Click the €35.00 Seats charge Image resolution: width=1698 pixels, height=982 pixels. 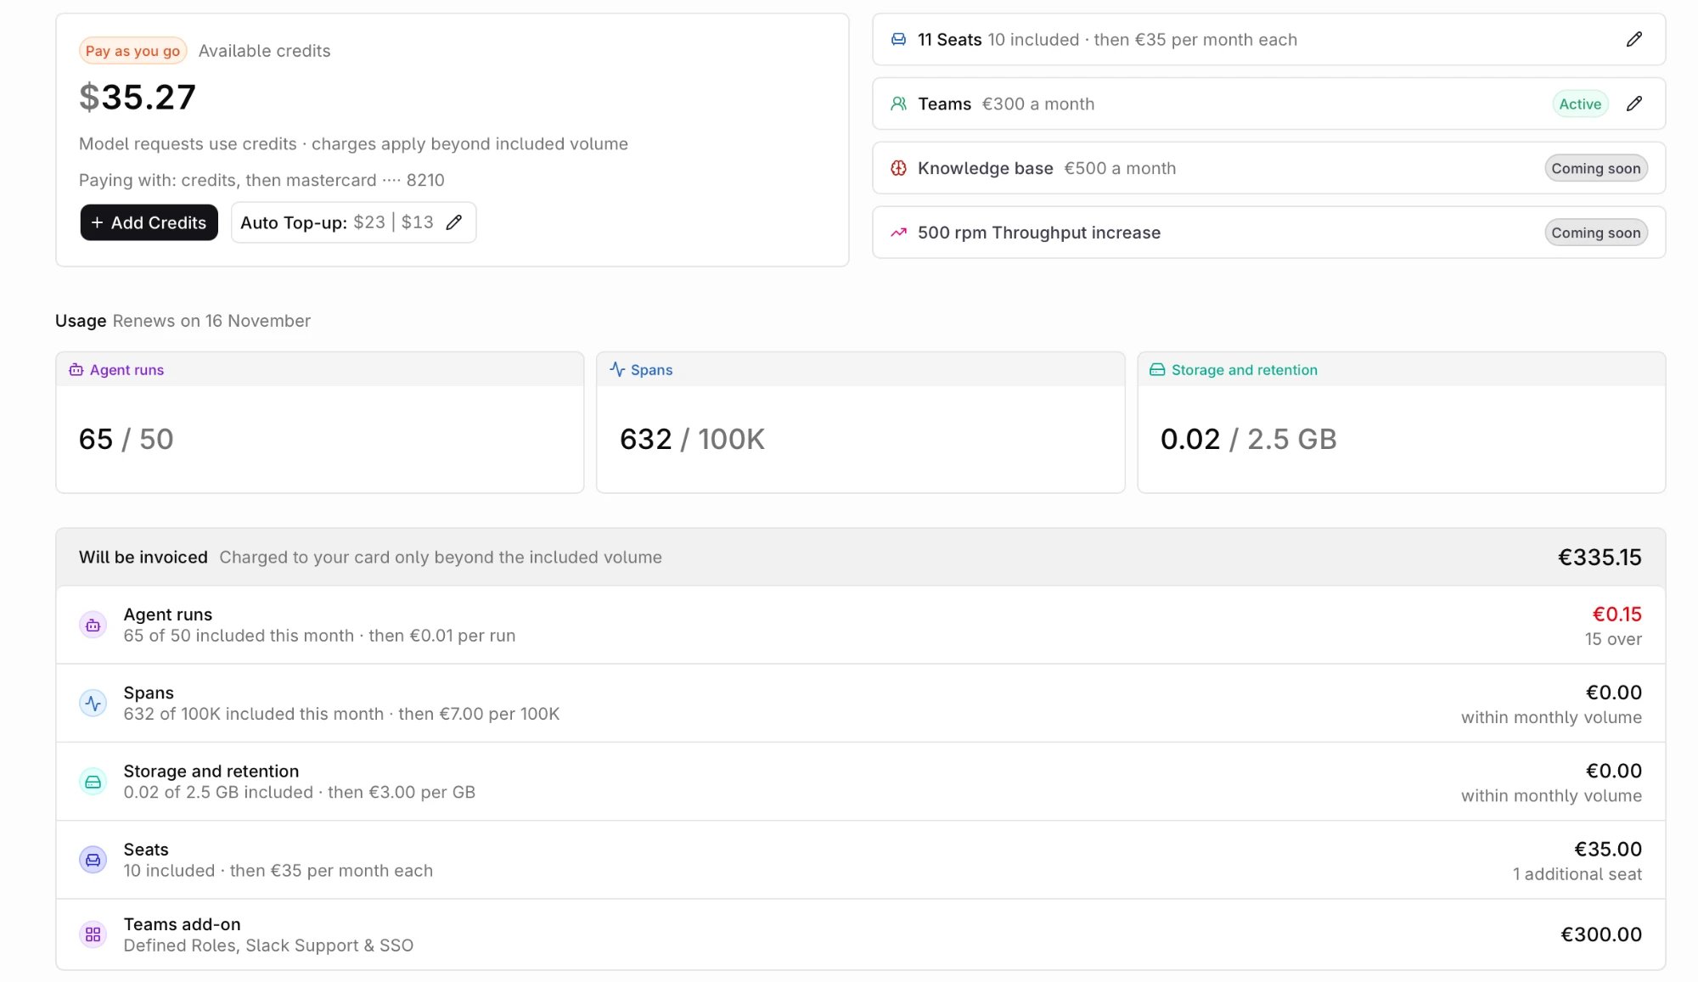tap(1608, 850)
